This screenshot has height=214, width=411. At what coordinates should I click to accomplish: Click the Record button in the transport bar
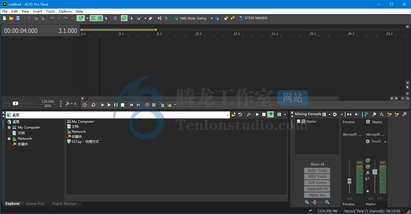[85, 105]
